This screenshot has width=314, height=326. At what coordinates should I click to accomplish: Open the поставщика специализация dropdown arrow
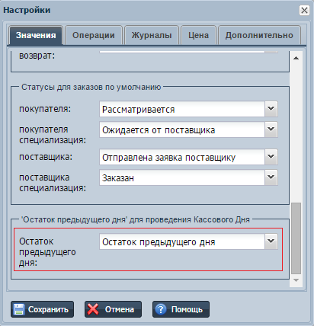[271, 177]
